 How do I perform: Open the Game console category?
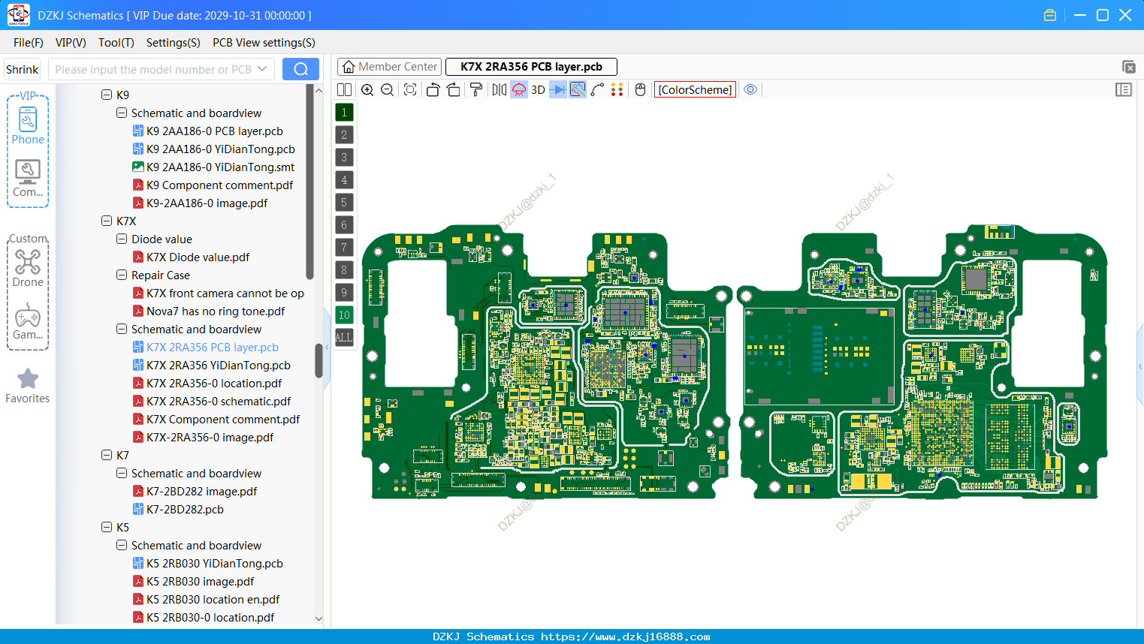(x=28, y=321)
